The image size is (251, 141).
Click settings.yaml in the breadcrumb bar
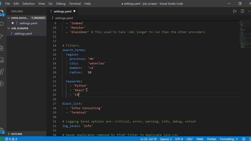[x=64, y=18]
